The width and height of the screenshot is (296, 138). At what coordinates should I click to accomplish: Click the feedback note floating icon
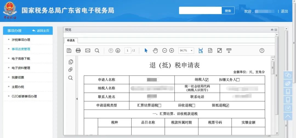[x=288, y=108]
